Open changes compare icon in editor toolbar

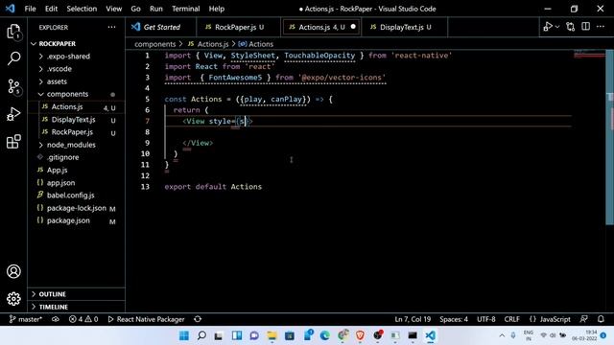click(x=571, y=27)
